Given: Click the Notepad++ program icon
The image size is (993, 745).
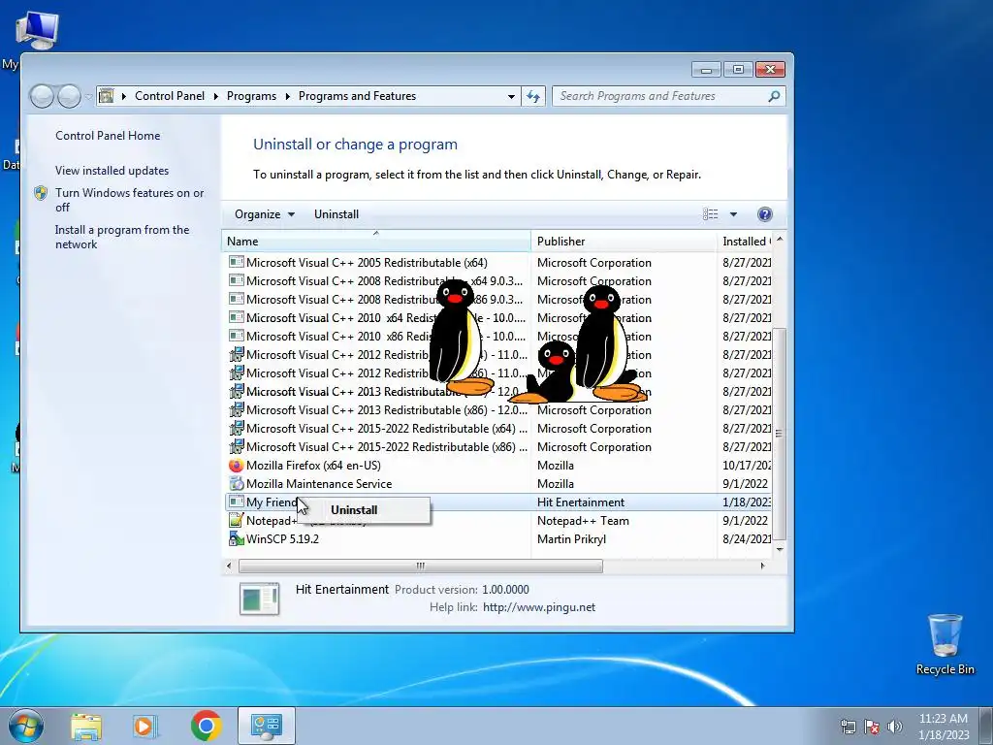Looking at the screenshot, I should (x=237, y=521).
